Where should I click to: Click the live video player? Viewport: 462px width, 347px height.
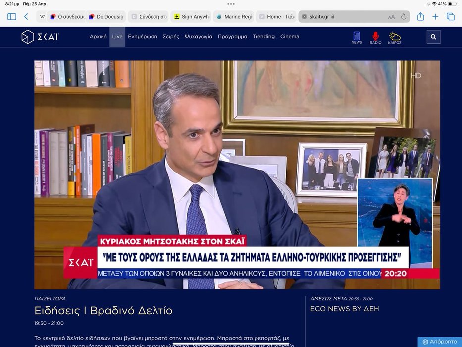[237, 175]
